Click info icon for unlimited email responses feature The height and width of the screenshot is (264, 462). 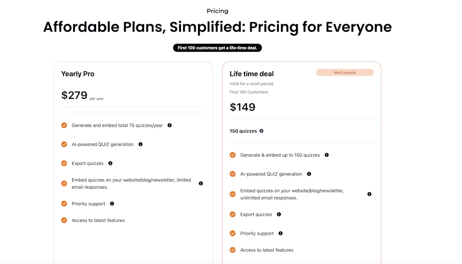click(x=369, y=194)
